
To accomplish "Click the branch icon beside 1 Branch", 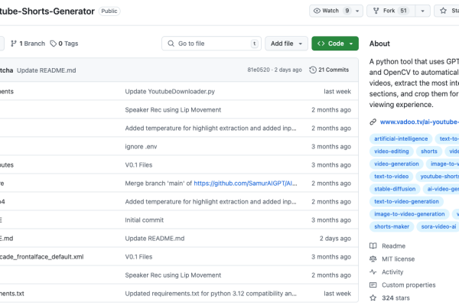I will click(x=14, y=44).
